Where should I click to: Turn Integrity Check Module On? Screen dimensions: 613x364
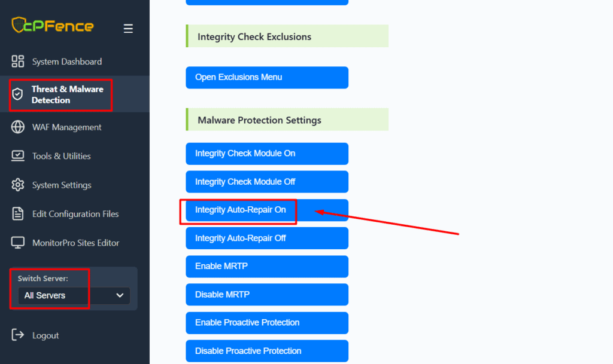266,154
